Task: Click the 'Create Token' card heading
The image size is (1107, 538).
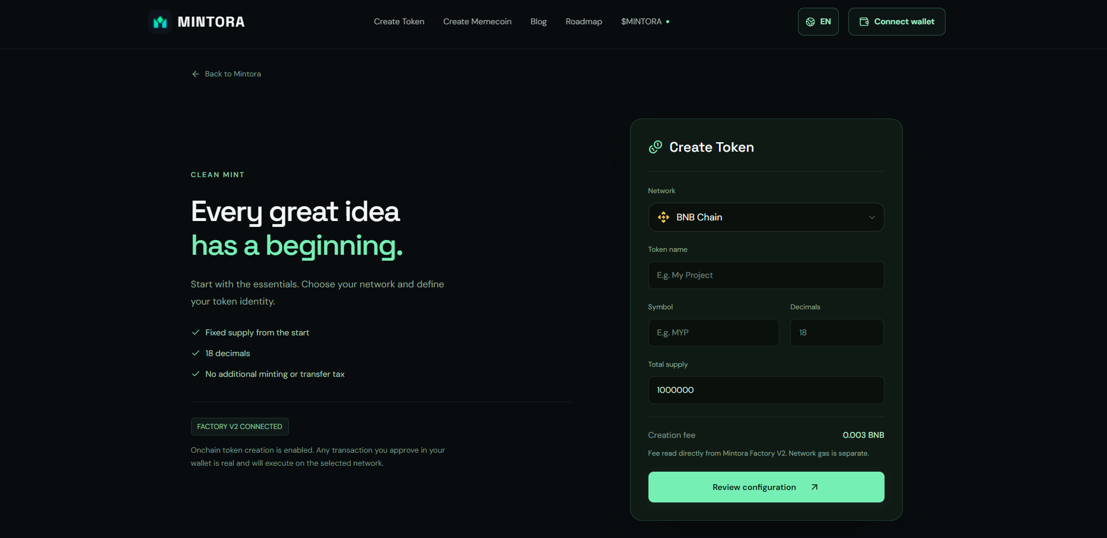Action: coord(712,147)
